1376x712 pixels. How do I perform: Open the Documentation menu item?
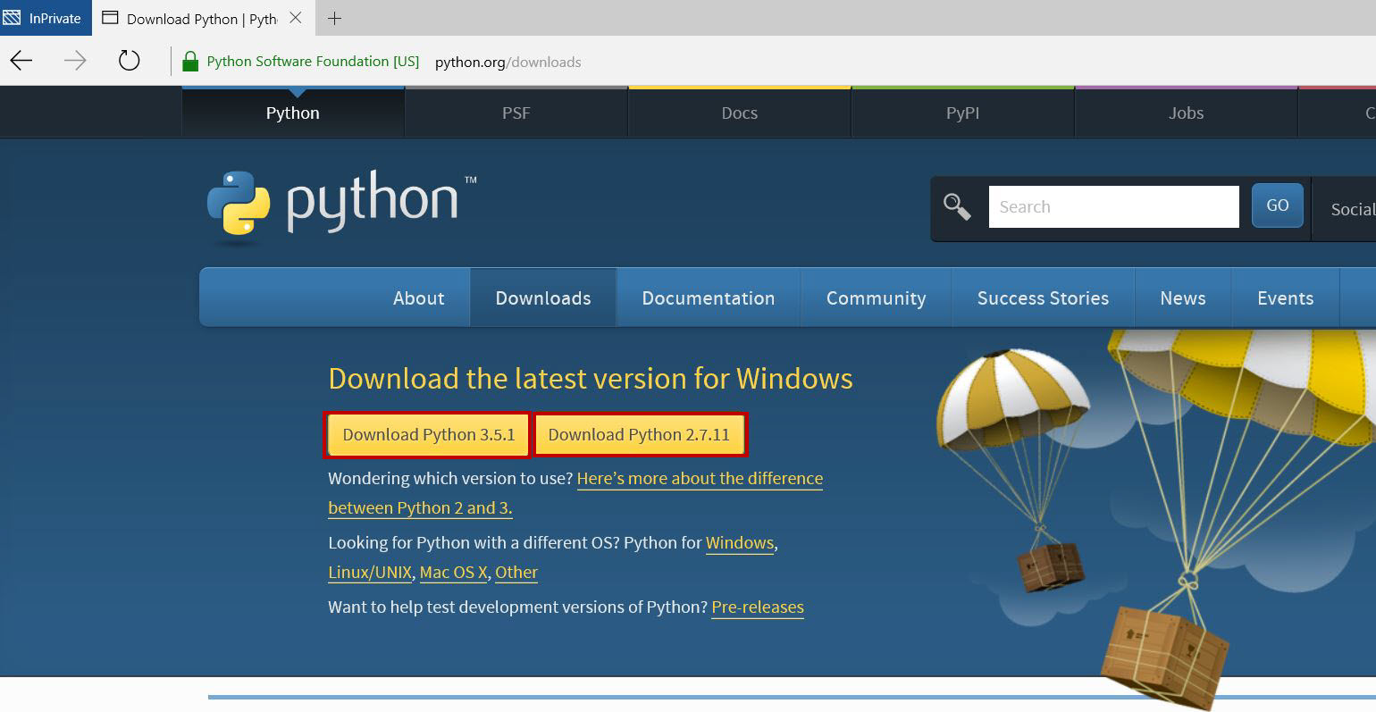[709, 297]
